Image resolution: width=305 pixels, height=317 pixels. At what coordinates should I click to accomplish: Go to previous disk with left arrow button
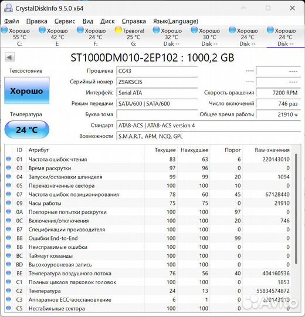(x=9, y=58)
